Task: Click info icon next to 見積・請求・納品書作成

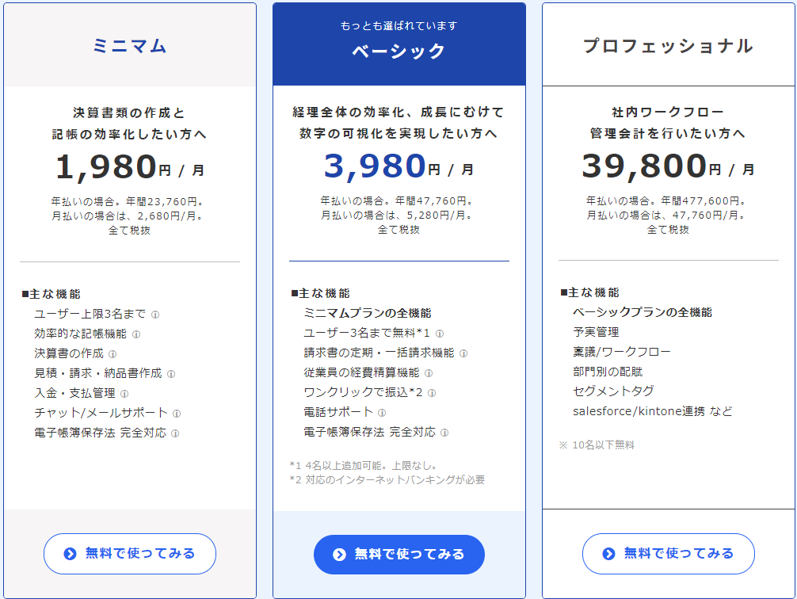Action: [x=171, y=374]
